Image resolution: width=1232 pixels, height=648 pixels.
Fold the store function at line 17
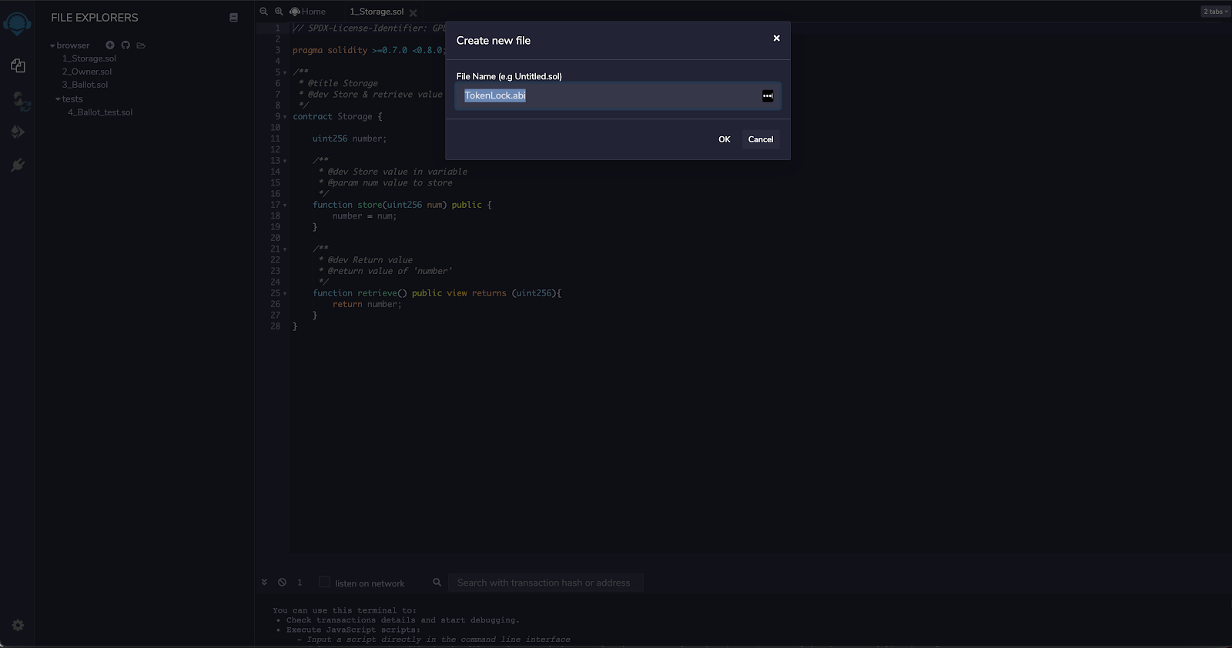285,205
